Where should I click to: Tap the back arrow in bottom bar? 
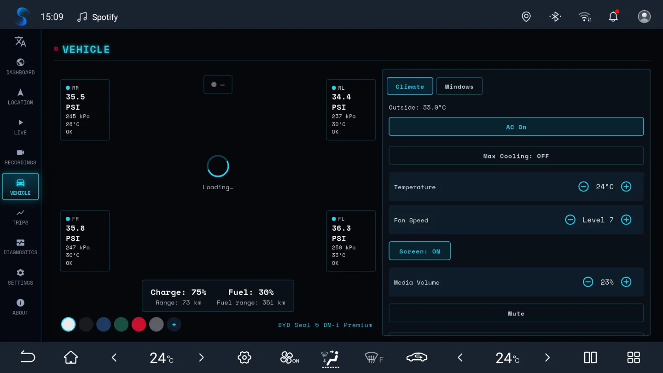(x=28, y=357)
